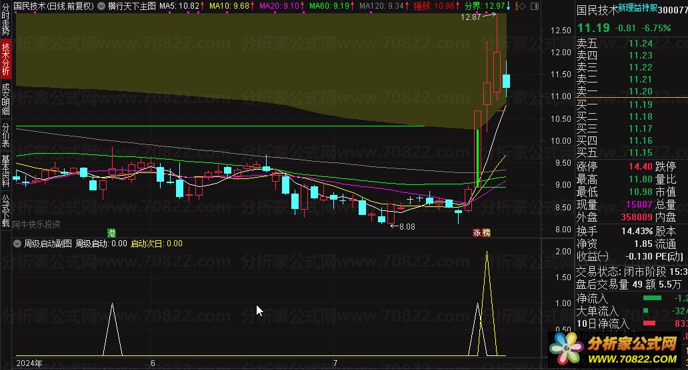Screen dimensions: 688x370
Task: Click the 卖三 price 11.22
Action: (x=641, y=67)
